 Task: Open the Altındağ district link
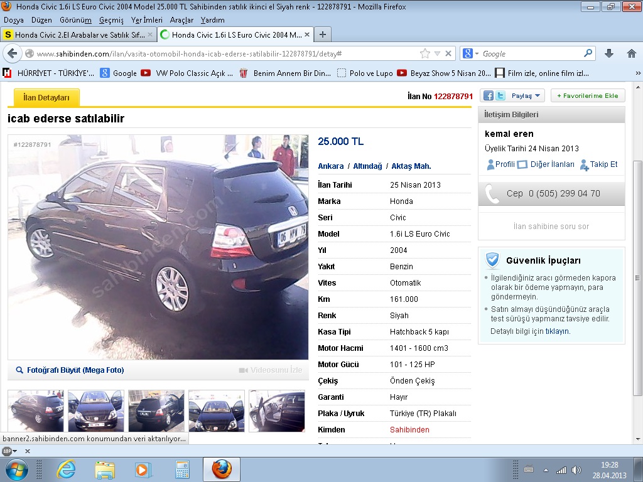coord(367,166)
